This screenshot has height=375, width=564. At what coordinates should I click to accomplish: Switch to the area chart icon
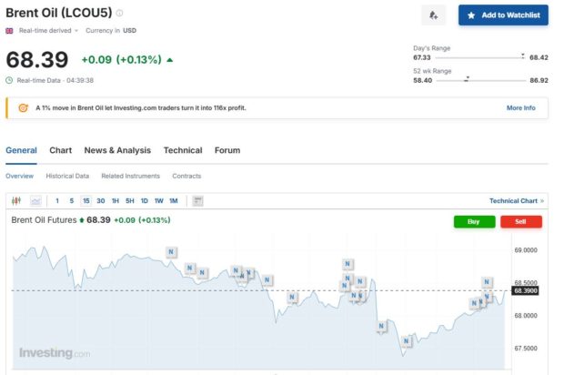coord(35,200)
